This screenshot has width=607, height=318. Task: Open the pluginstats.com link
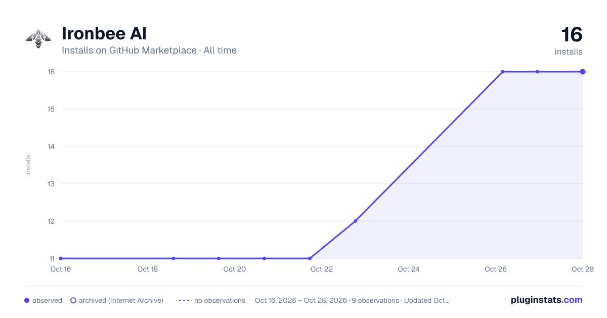pos(547,300)
